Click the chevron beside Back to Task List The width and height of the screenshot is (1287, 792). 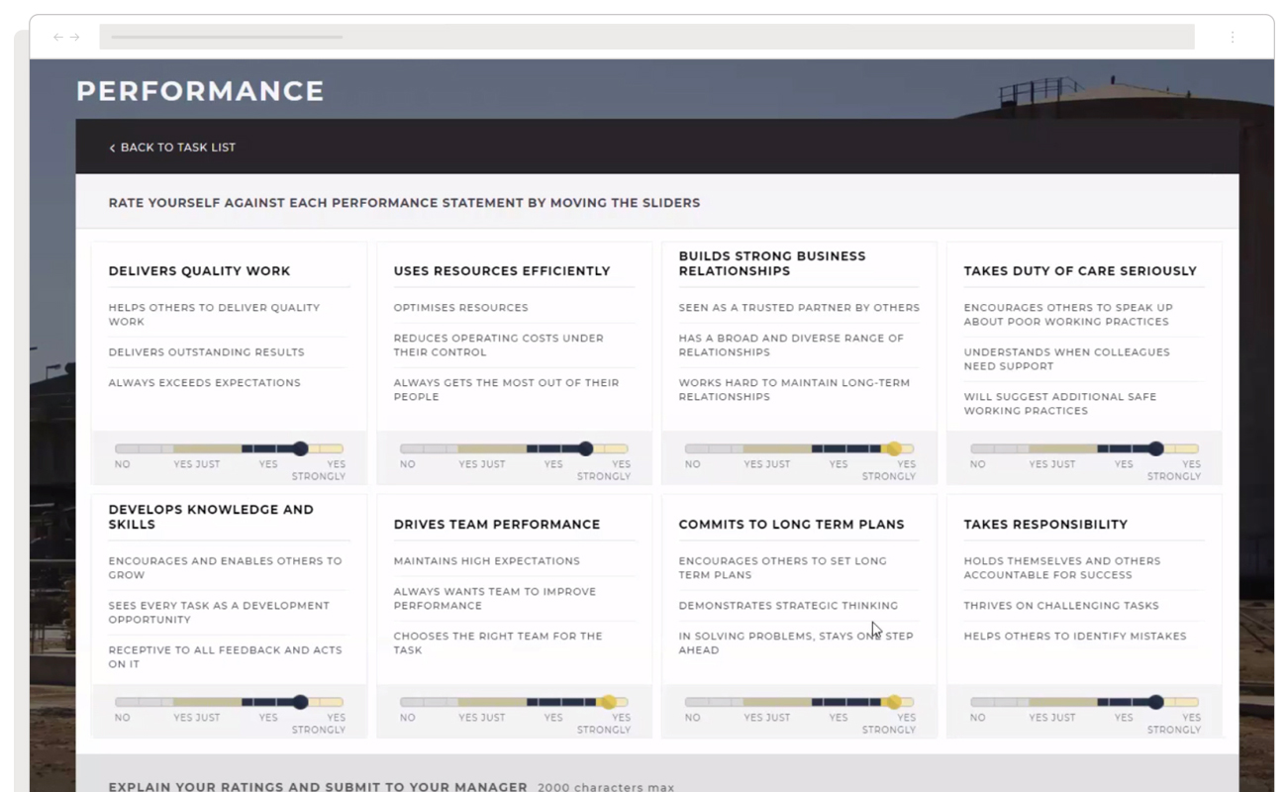point(112,148)
